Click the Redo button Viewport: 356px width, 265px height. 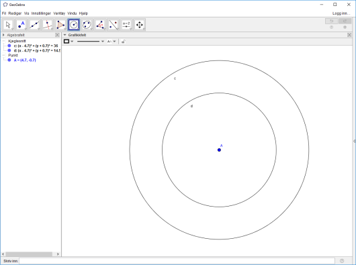click(x=345, y=21)
